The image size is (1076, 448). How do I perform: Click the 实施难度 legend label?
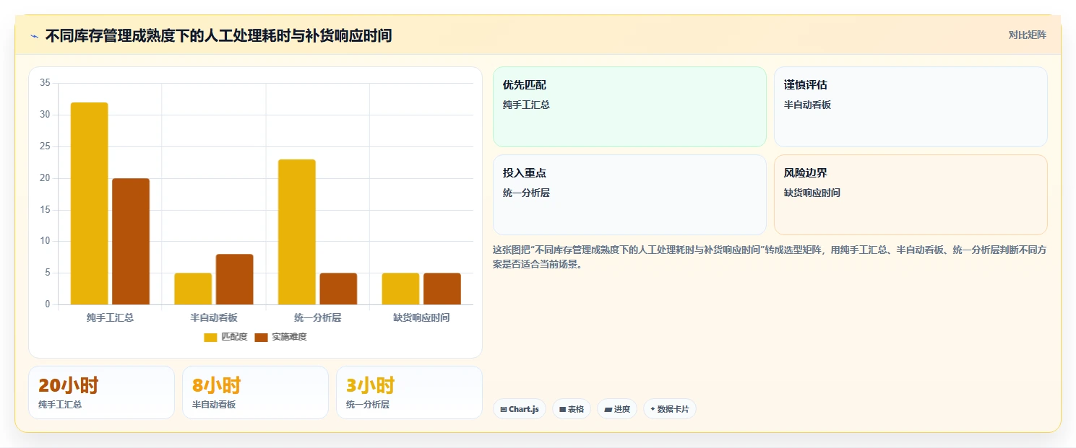(x=289, y=337)
